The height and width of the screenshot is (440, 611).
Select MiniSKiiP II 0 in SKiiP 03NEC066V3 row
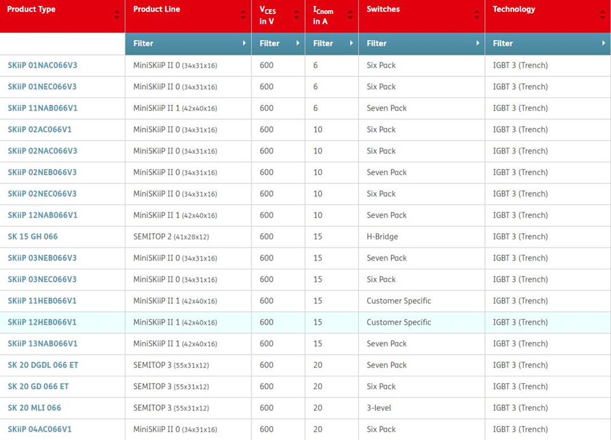click(175, 280)
